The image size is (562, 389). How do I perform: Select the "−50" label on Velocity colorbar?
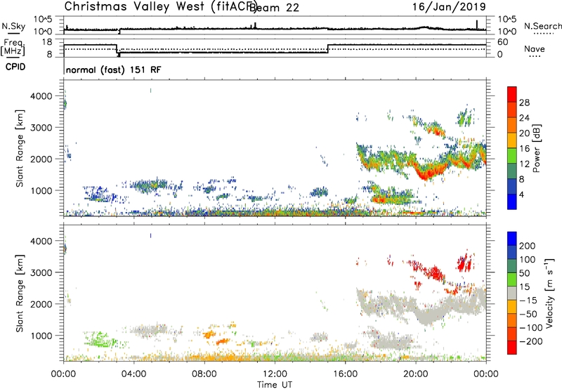tap(528, 315)
